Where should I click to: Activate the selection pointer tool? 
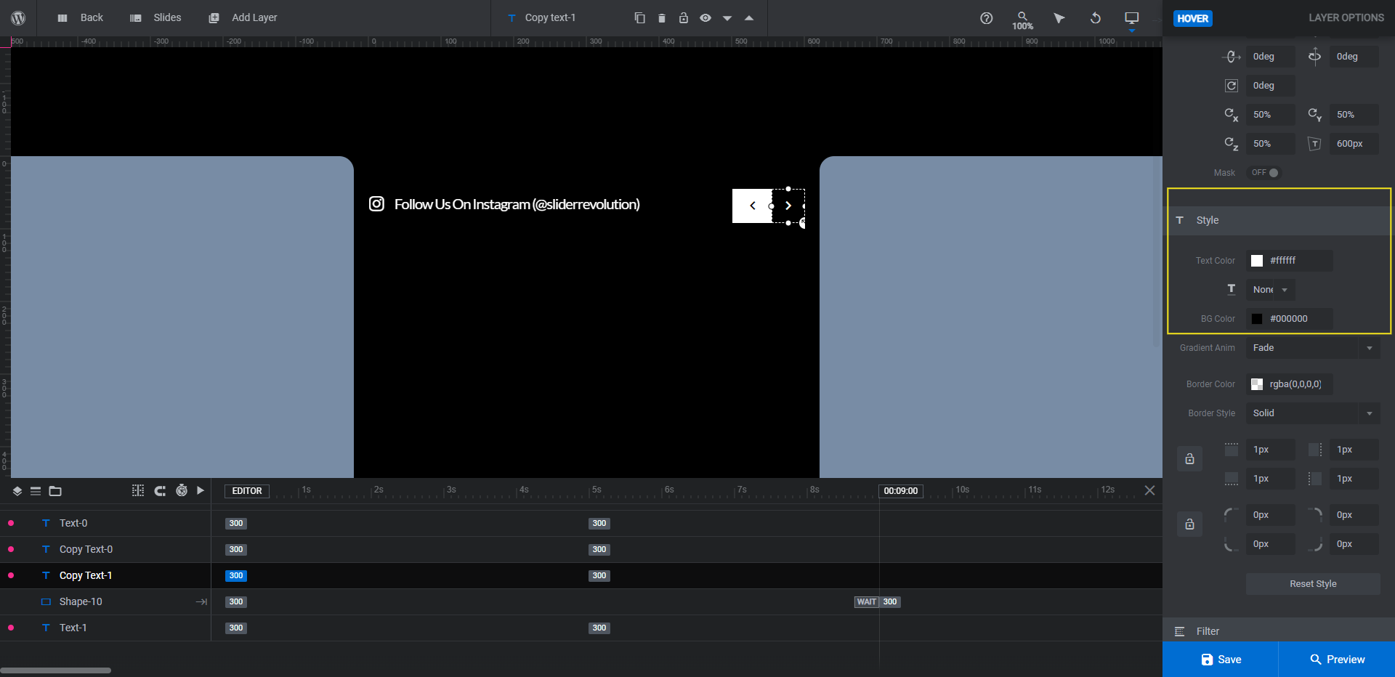1059,18
